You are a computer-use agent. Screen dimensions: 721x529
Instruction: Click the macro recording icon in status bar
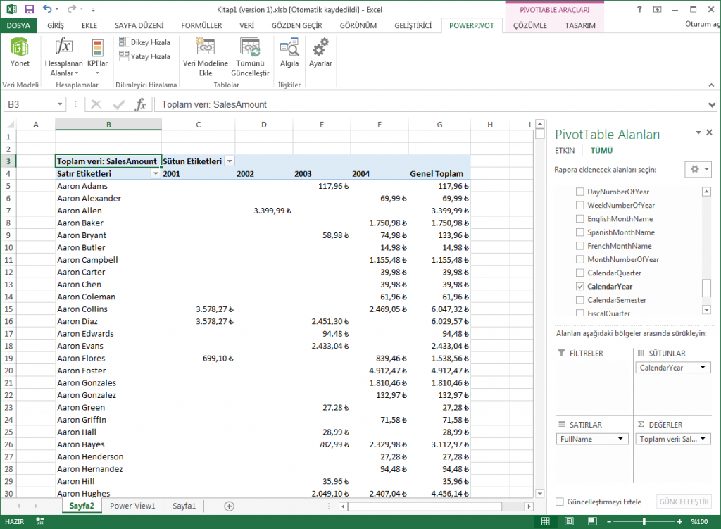coord(40,521)
